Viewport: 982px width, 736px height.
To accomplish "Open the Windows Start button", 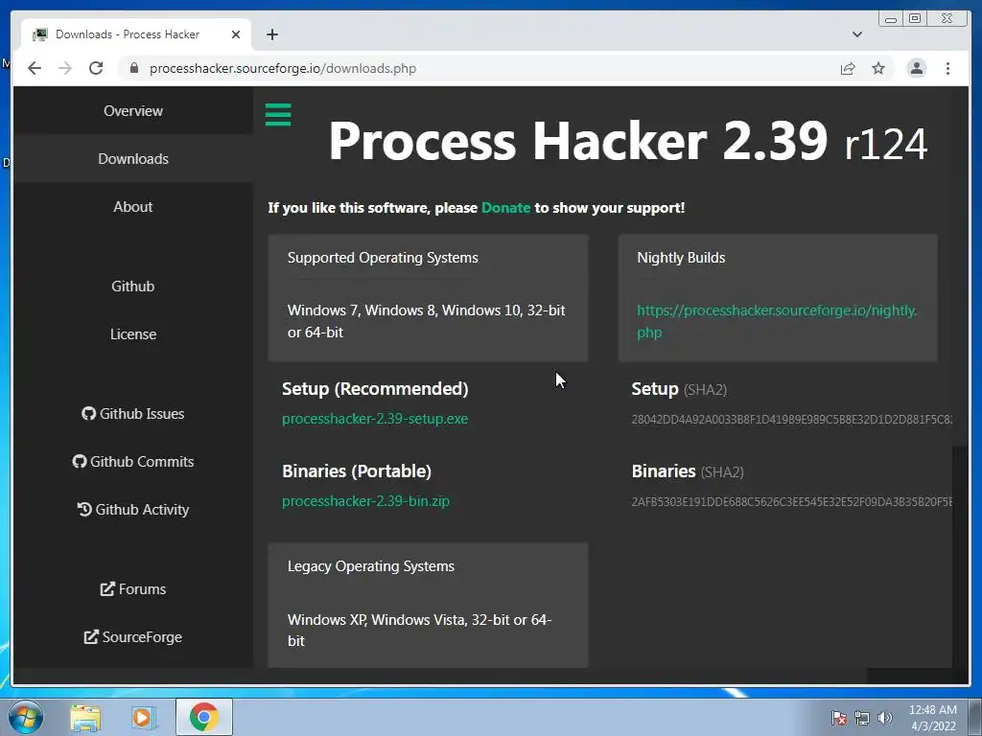I will 26,717.
